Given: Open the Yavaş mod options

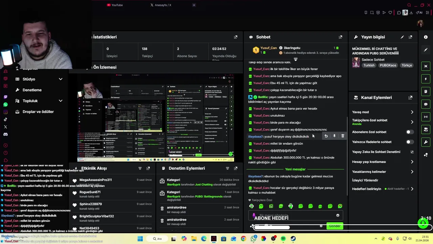Looking at the screenshot, I should click(x=383, y=112).
